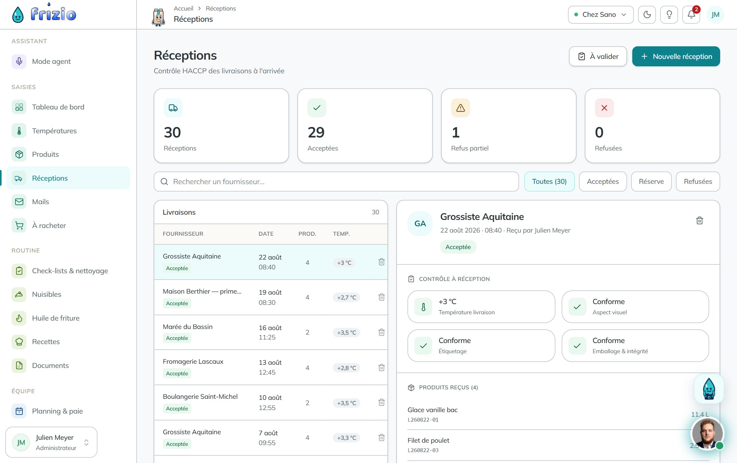Click Nouvelle réception button
737x463 pixels.
point(676,56)
